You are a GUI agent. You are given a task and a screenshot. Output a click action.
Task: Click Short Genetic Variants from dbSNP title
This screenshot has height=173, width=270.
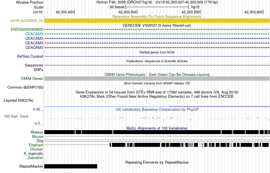click(x=157, y=83)
